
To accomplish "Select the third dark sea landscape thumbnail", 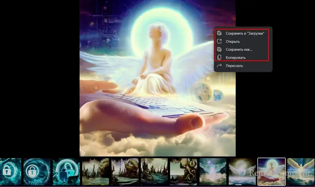I will (x=154, y=172).
